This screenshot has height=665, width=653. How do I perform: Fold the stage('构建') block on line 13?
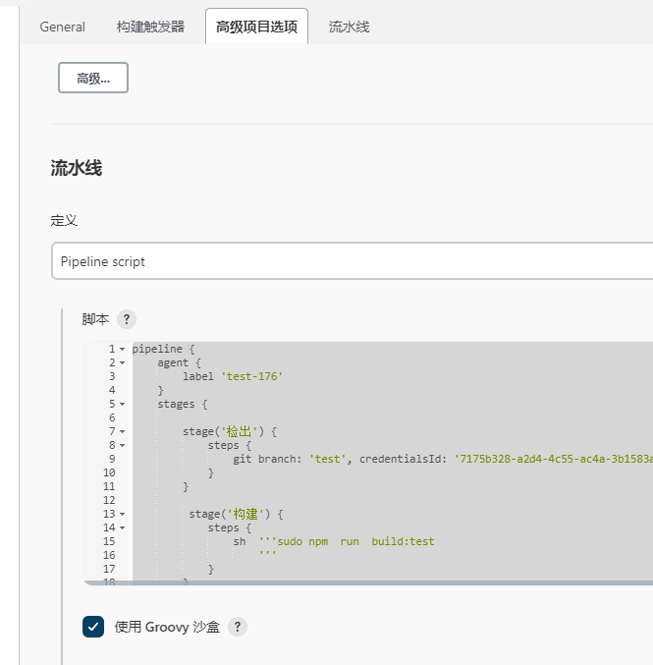pos(122,514)
